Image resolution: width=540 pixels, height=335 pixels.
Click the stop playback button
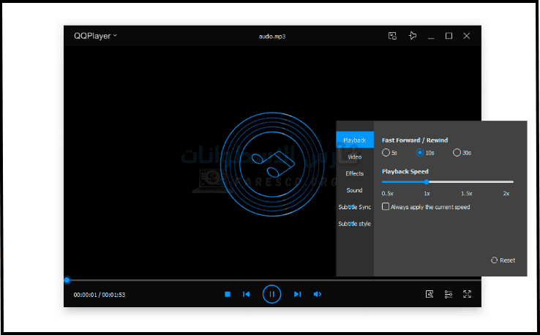point(228,294)
